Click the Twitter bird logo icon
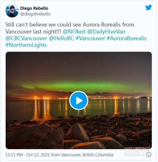158x162 pixels. 148,7
